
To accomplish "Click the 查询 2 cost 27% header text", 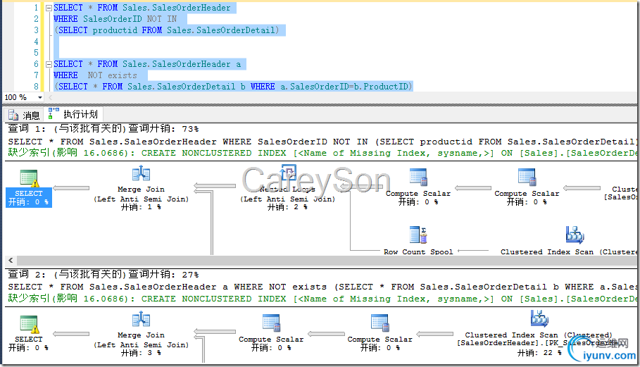I will click(103, 274).
